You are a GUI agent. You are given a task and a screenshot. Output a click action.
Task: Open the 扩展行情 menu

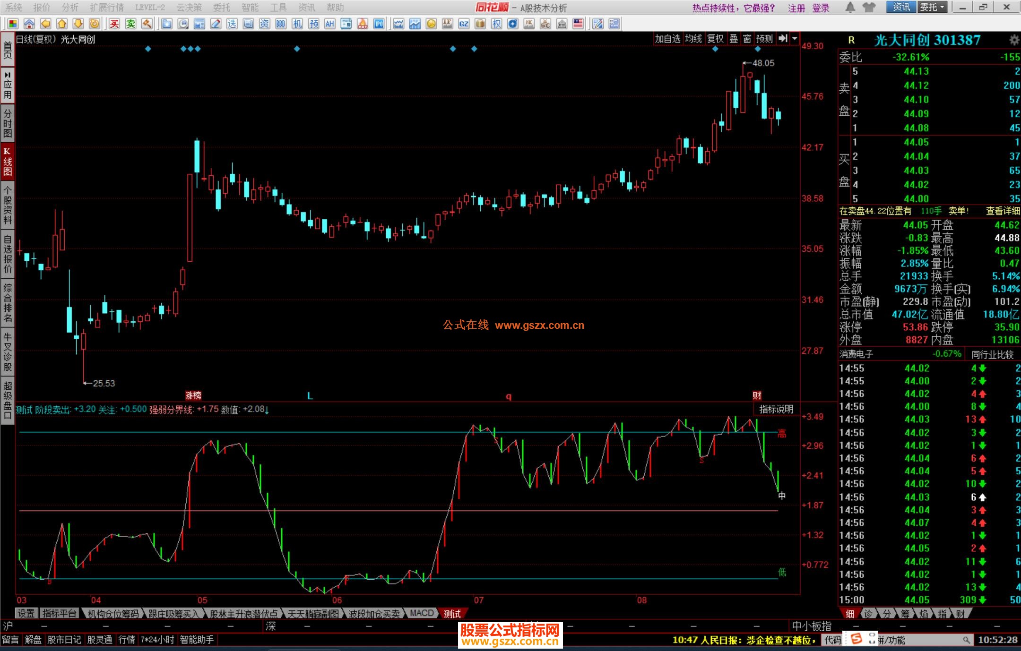click(106, 7)
